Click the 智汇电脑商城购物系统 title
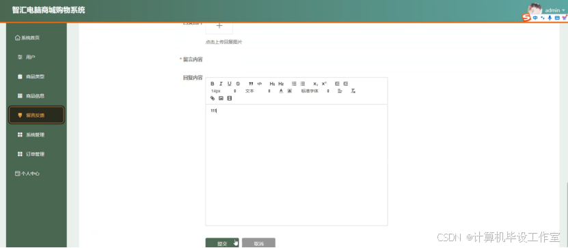 coord(49,10)
